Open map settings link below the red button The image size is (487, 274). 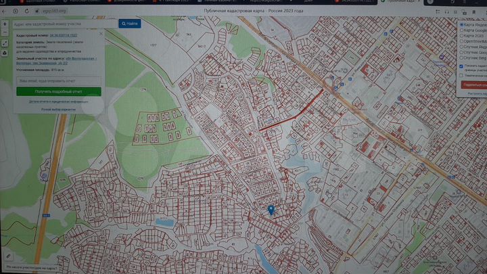[x=477, y=93]
